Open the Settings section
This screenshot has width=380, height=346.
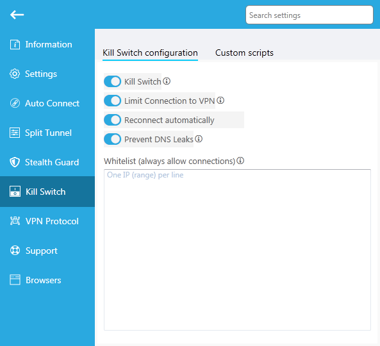coord(47,74)
